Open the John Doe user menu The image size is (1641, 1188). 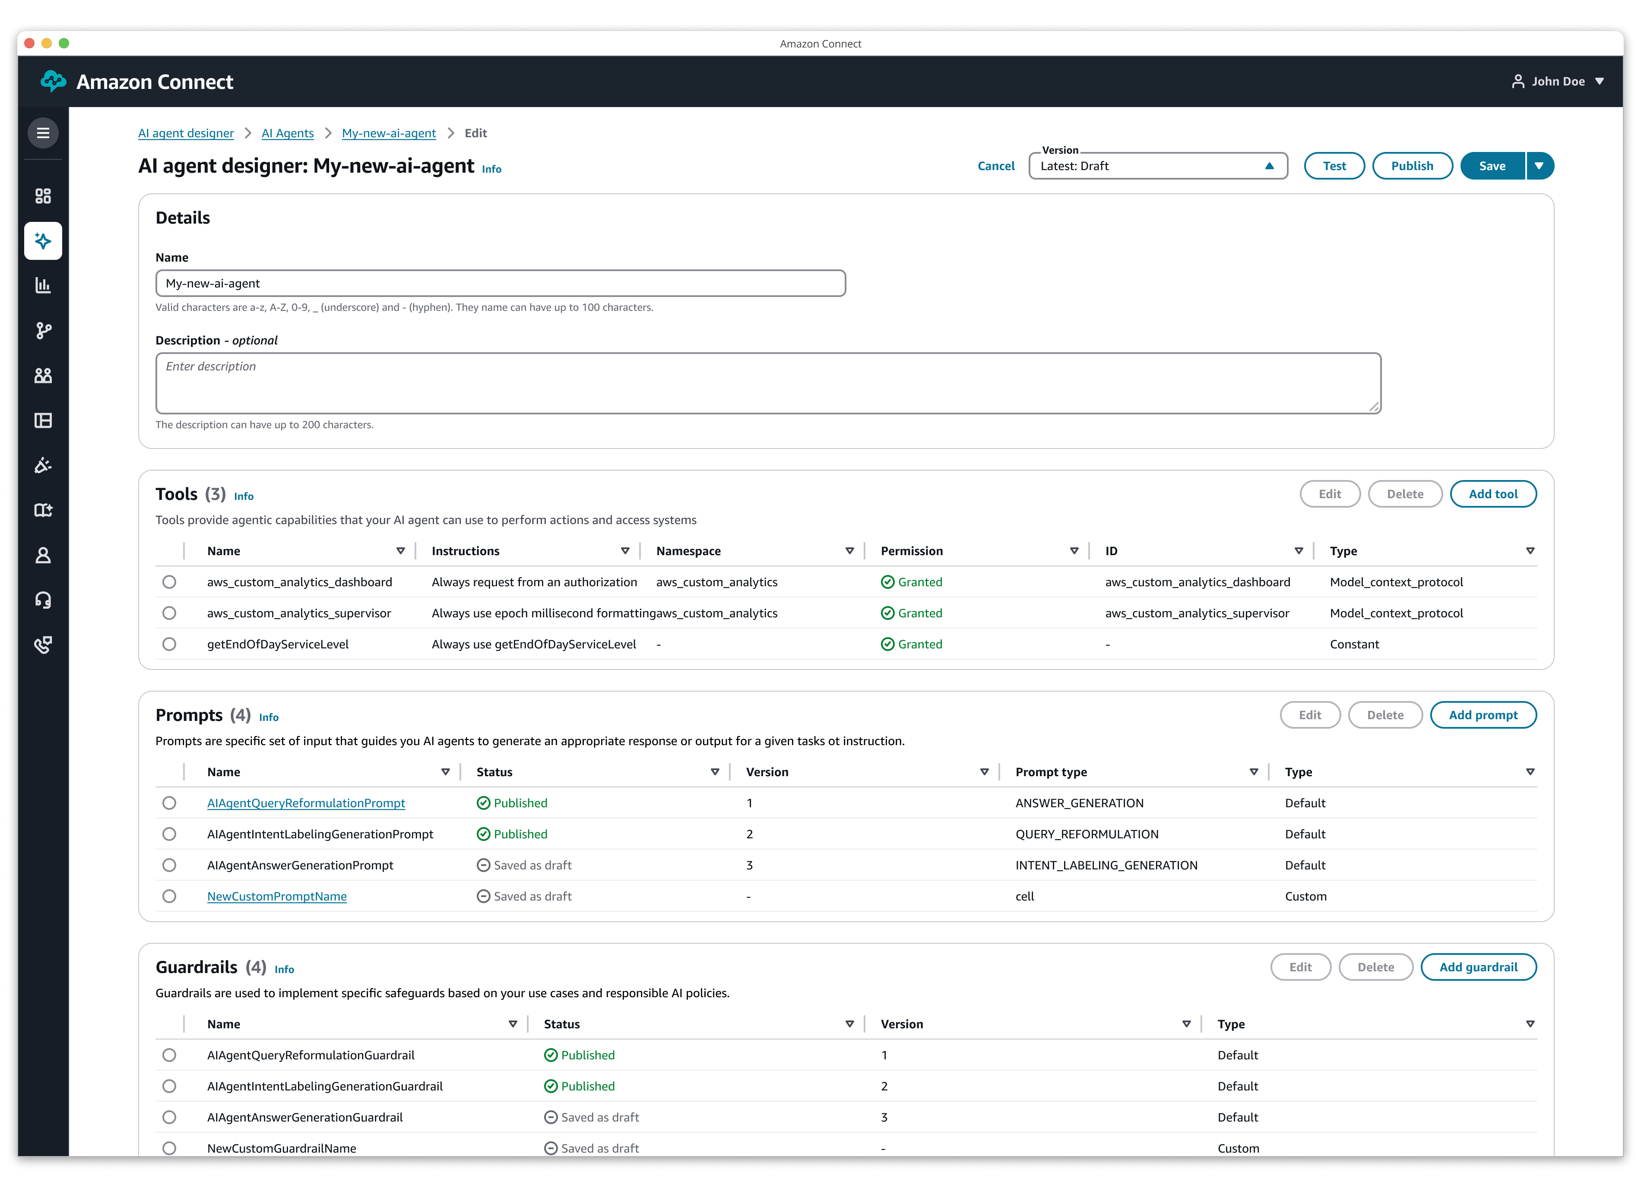(x=1558, y=82)
